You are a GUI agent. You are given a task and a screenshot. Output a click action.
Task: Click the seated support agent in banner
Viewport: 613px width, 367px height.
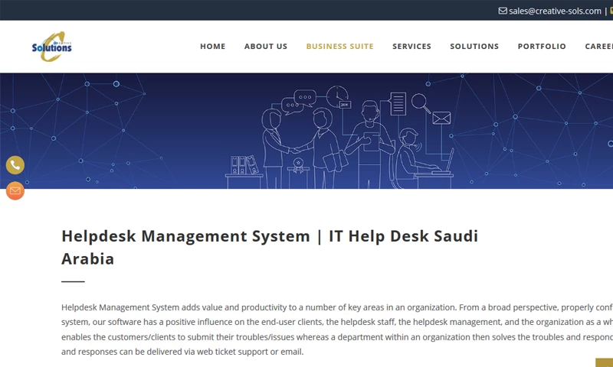coord(411,151)
